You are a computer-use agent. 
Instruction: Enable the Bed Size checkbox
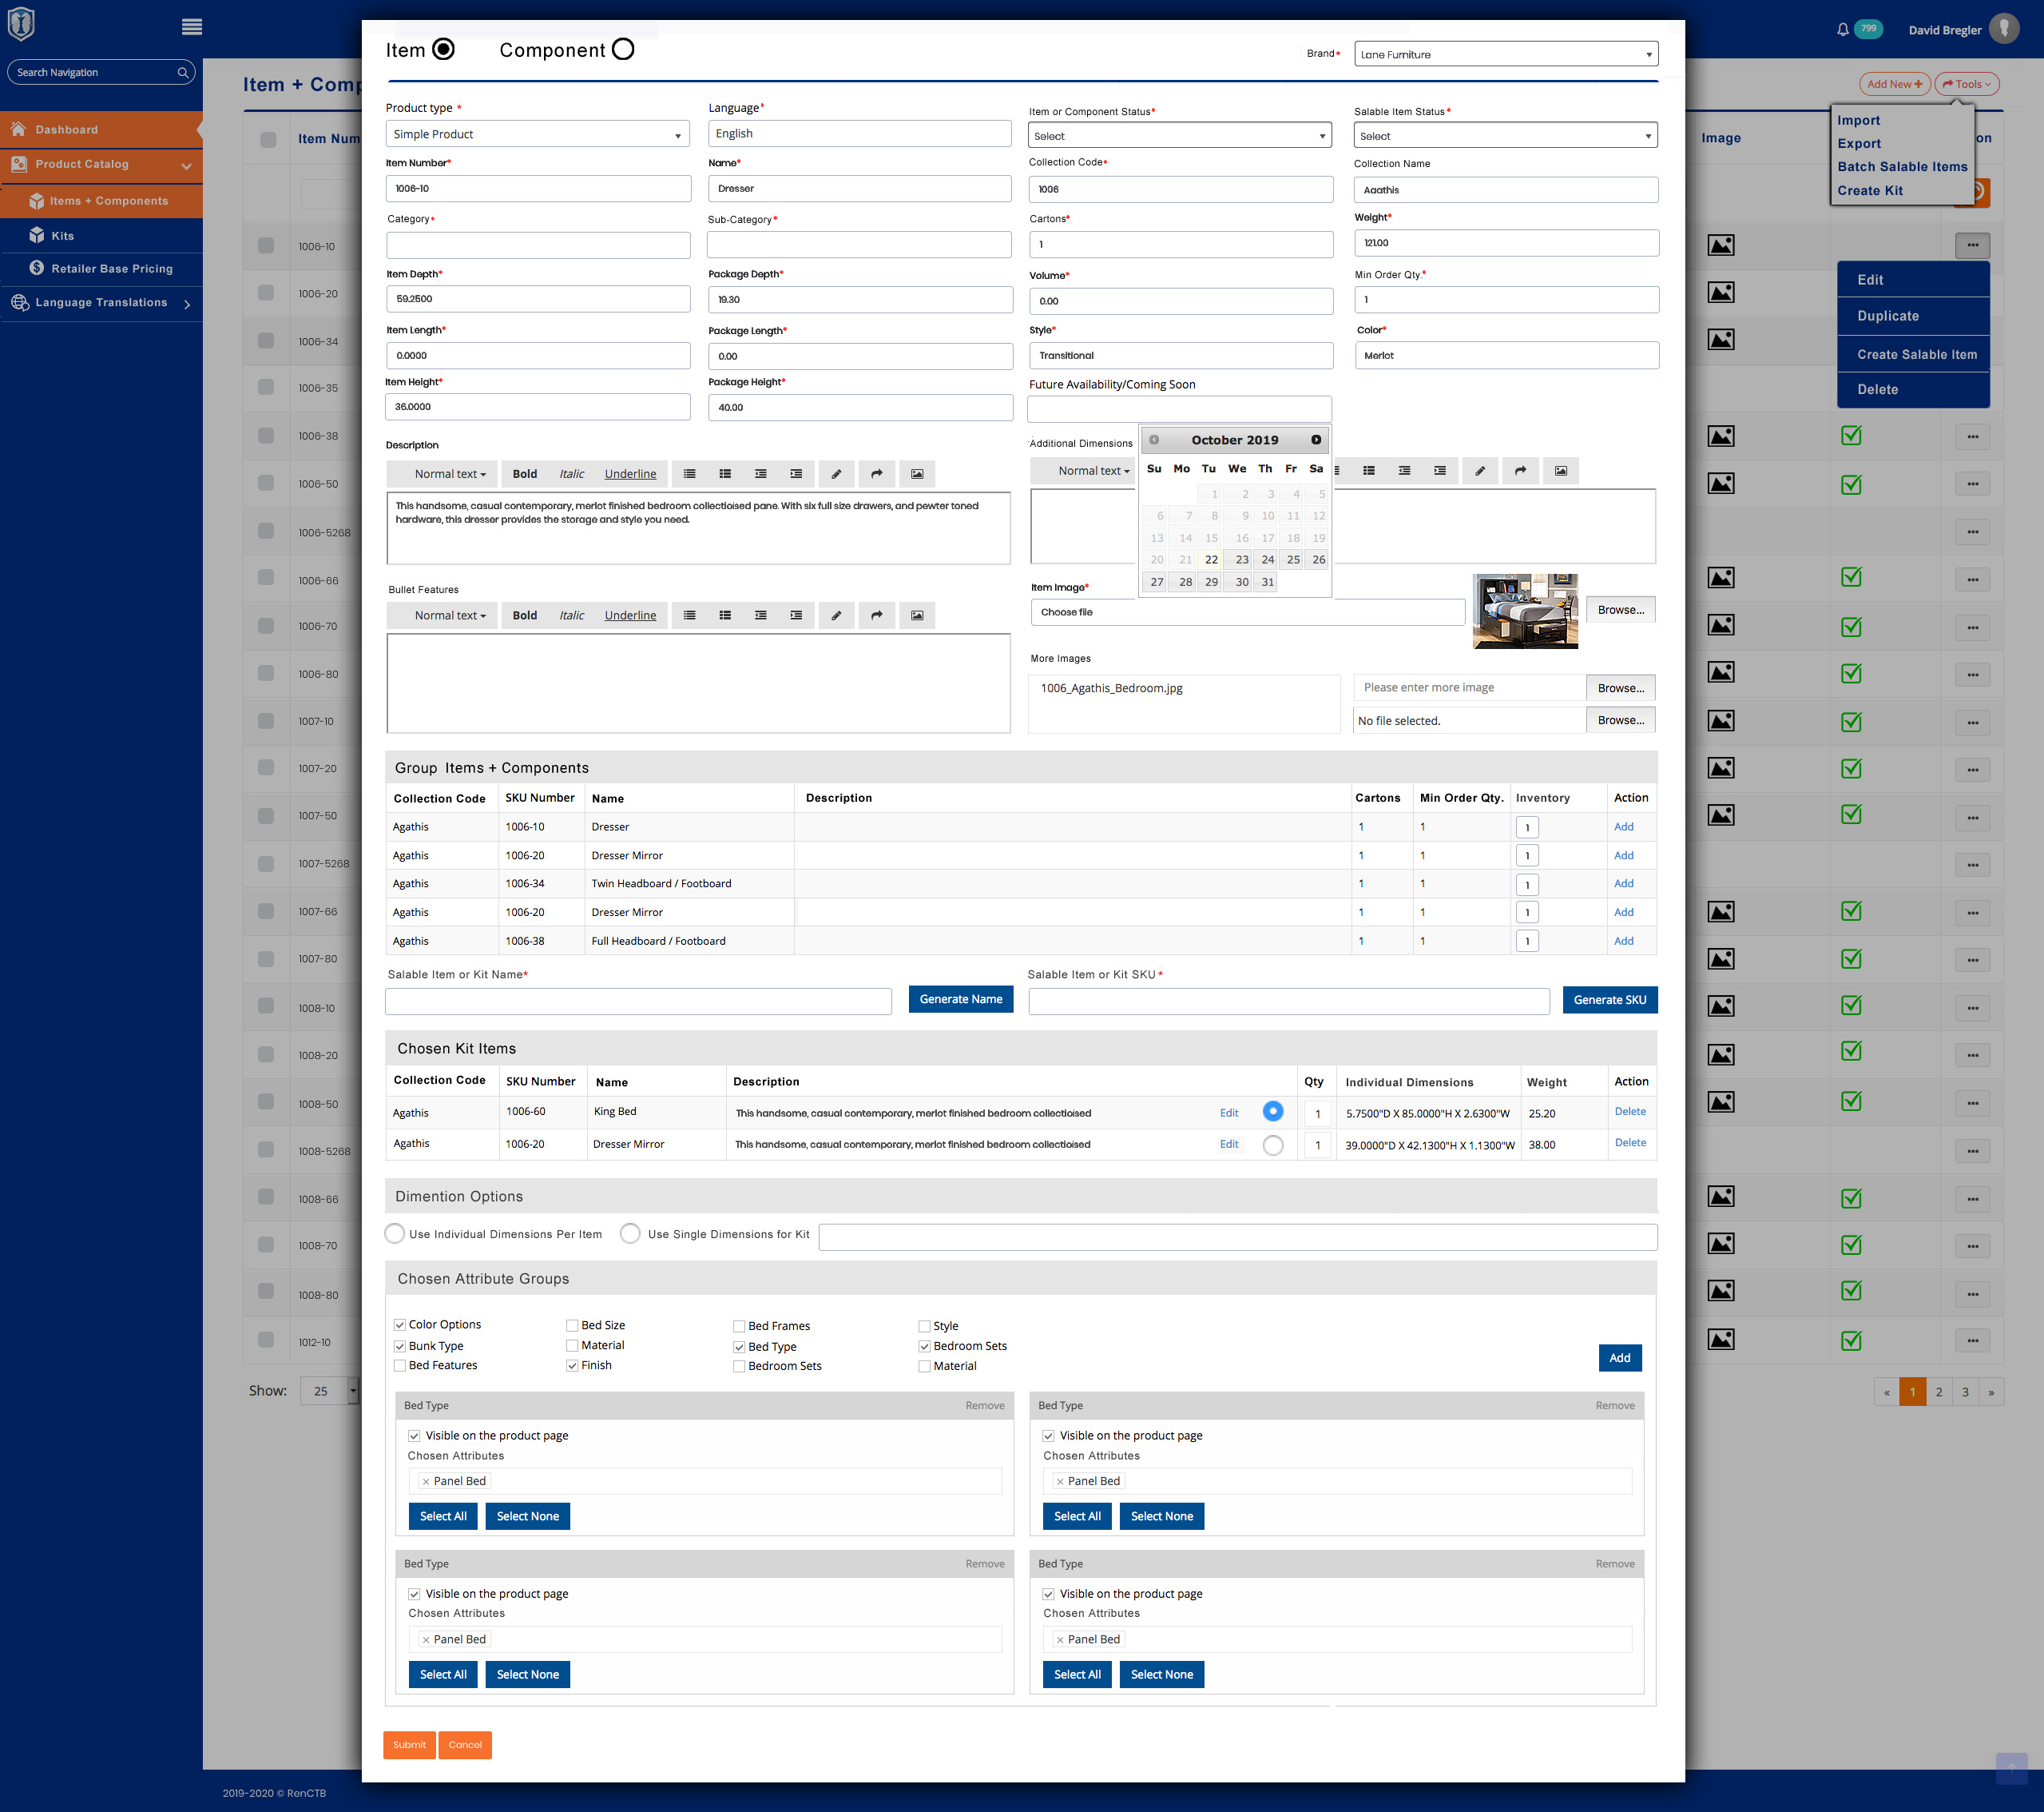[x=572, y=1326]
